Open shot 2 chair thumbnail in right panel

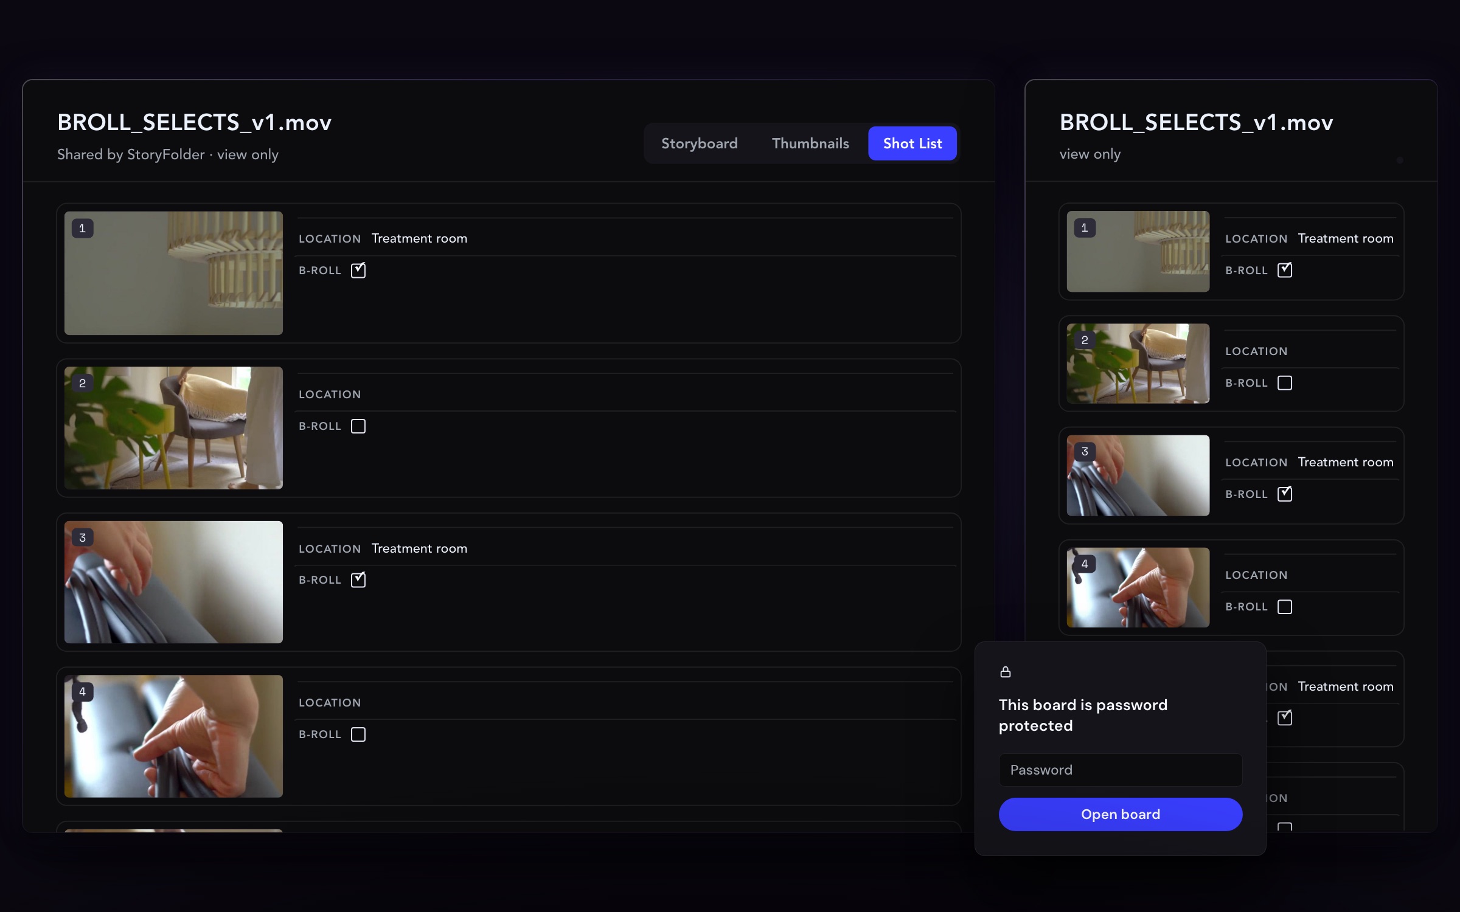click(1138, 364)
